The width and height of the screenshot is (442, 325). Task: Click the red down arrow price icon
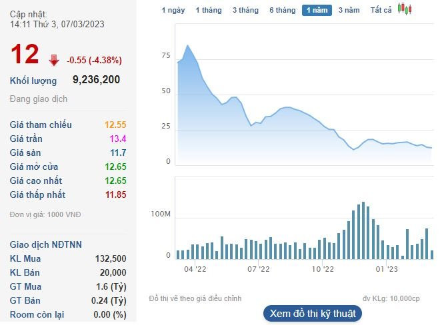[x=54, y=61]
